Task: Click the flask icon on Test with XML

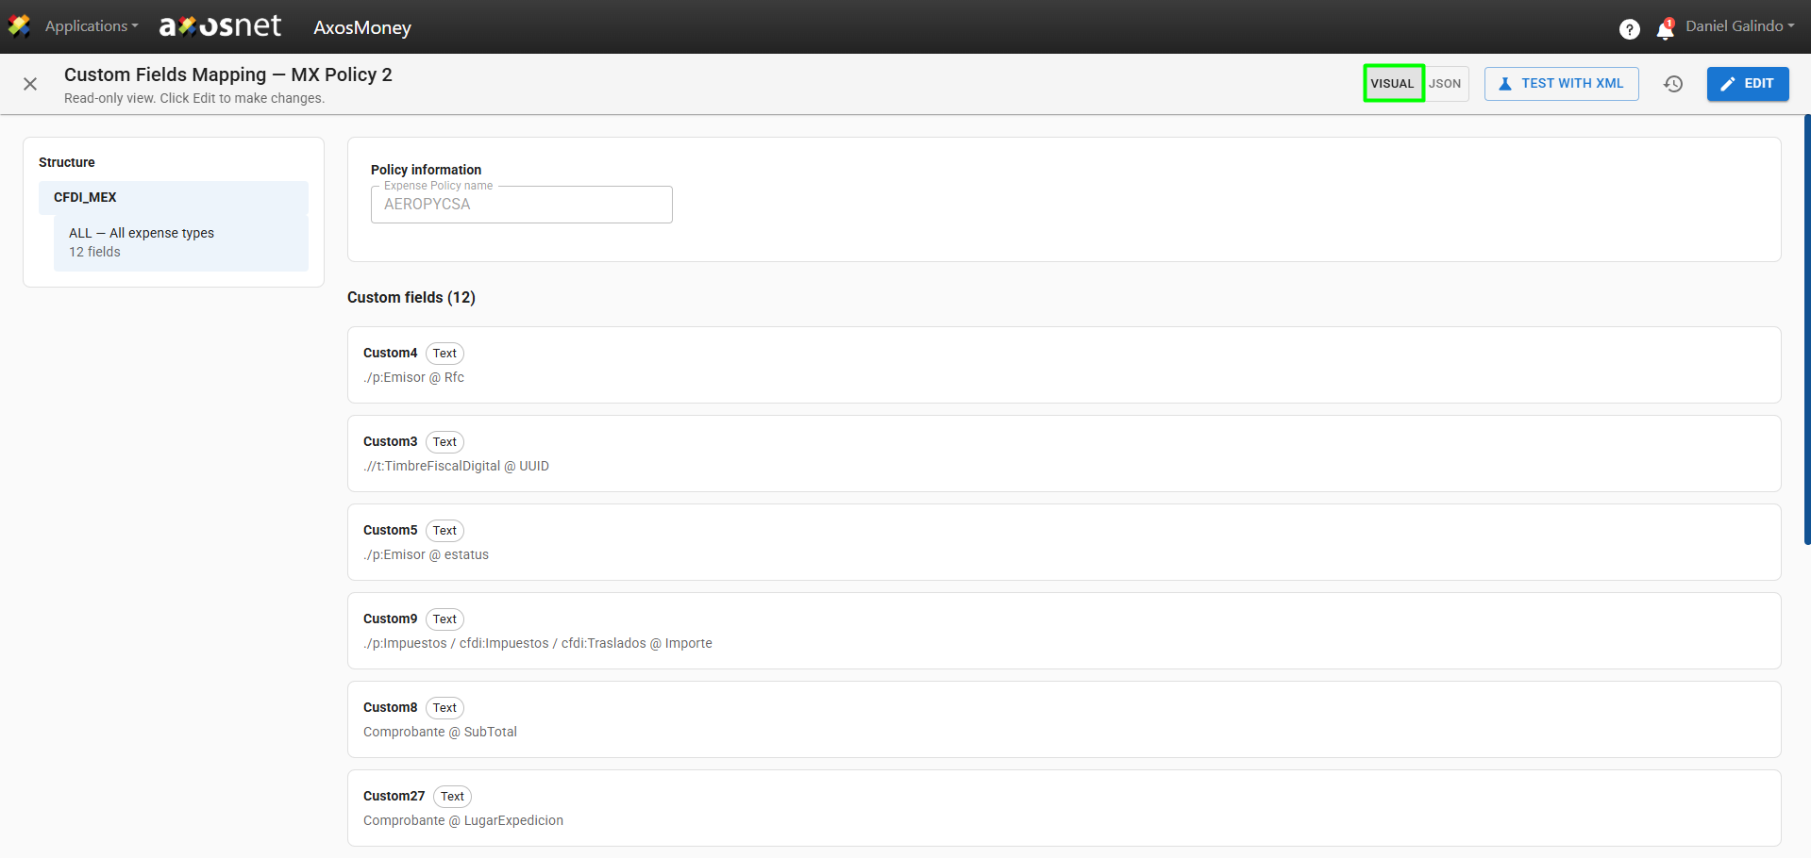Action: (x=1505, y=84)
